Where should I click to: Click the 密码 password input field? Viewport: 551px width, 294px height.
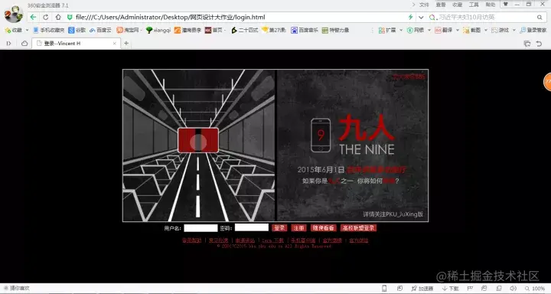[252, 227]
